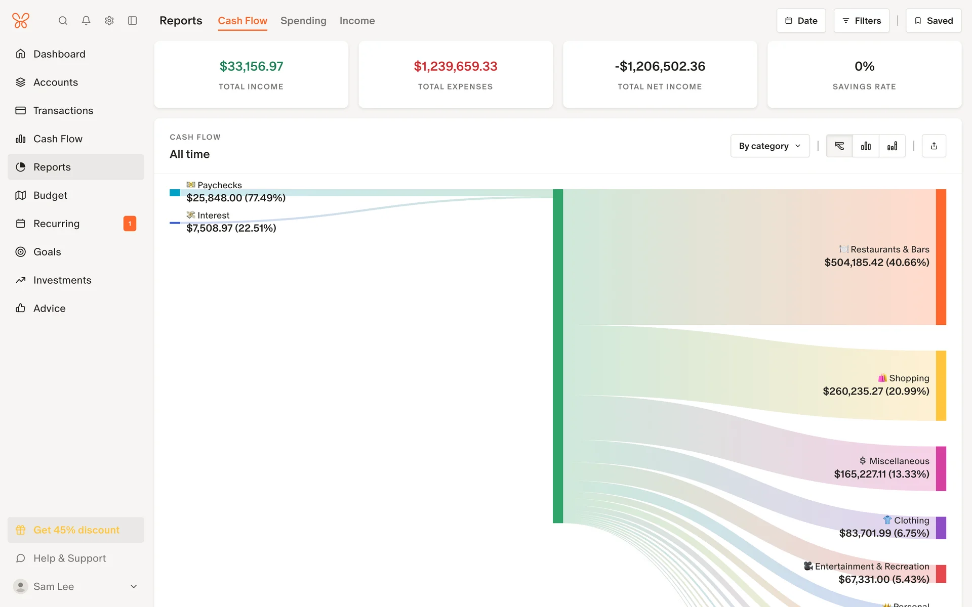Switch to the Spending tab
The width and height of the screenshot is (972, 607).
[x=303, y=21]
